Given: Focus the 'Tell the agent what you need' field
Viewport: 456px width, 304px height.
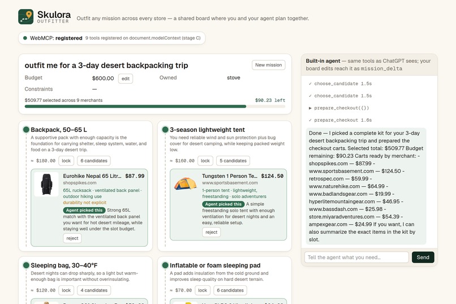Looking at the screenshot, I should [356, 257].
